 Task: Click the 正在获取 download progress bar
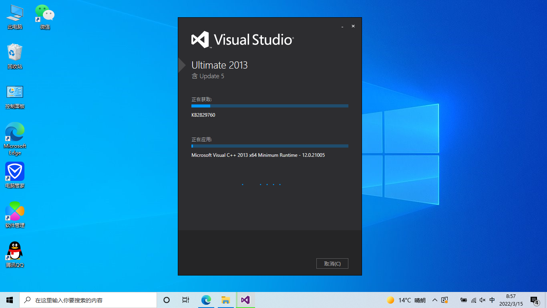click(x=270, y=106)
